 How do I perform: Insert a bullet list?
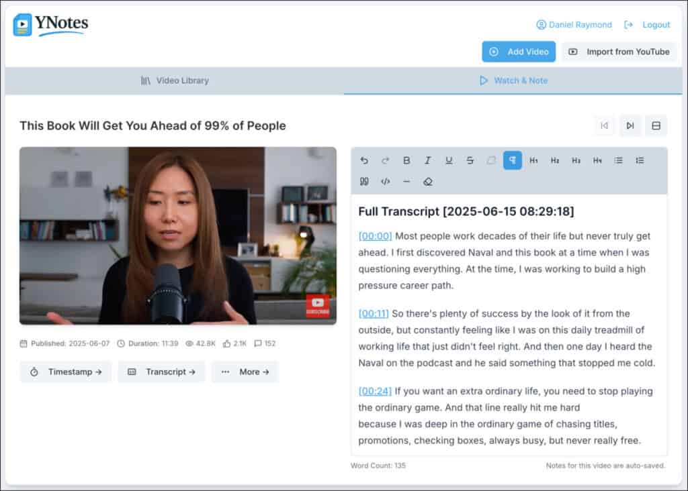(618, 160)
